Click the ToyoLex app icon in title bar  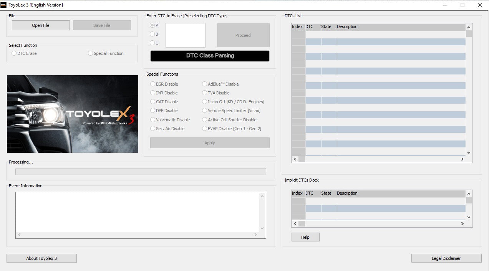[x=3, y=5]
